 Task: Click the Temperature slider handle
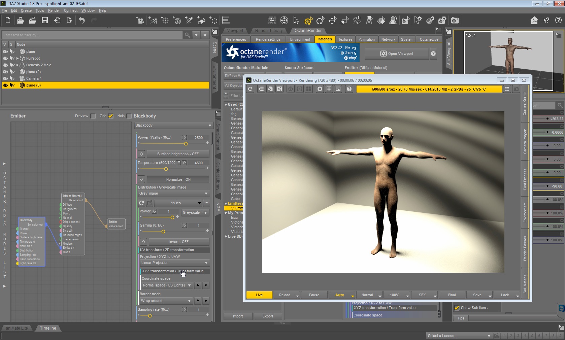pos(166,169)
